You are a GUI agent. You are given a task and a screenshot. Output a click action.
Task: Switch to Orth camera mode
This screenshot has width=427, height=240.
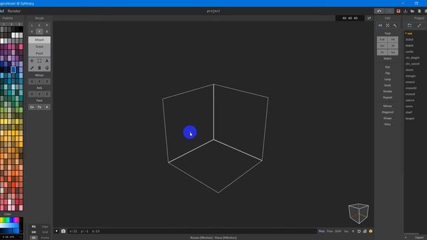338,231
